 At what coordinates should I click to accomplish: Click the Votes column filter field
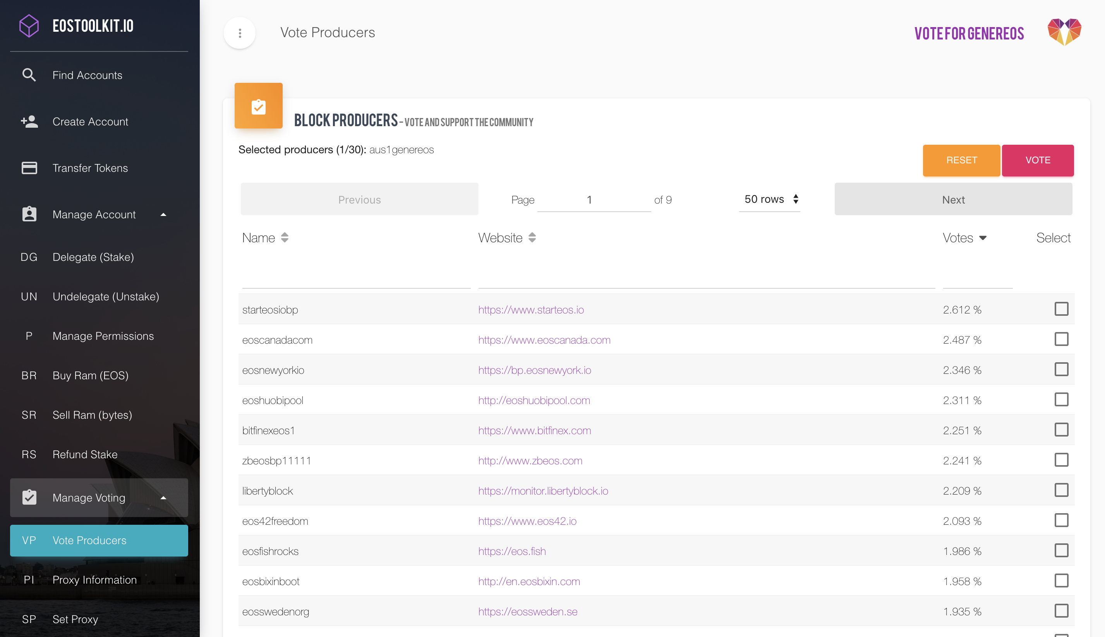click(978, 276)
